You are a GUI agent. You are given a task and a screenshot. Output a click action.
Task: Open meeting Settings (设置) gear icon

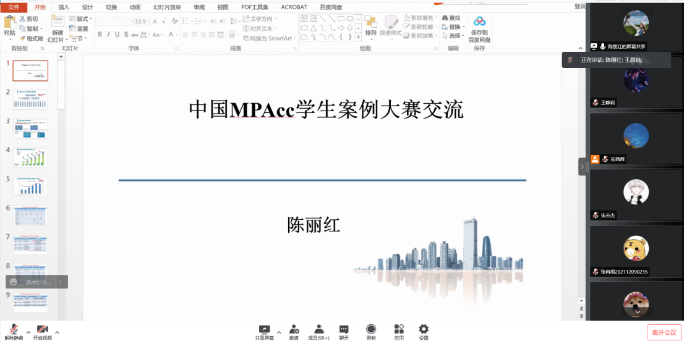pos(424,330)
